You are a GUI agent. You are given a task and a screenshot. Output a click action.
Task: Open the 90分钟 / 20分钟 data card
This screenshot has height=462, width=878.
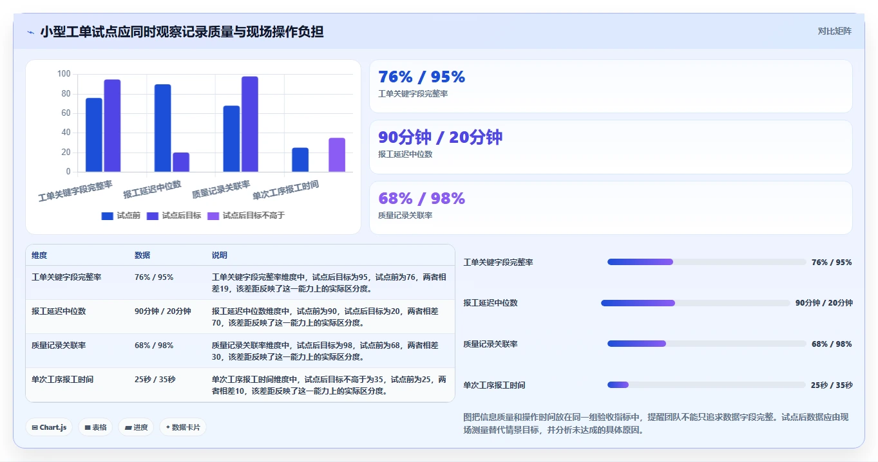tap(611, 147)
